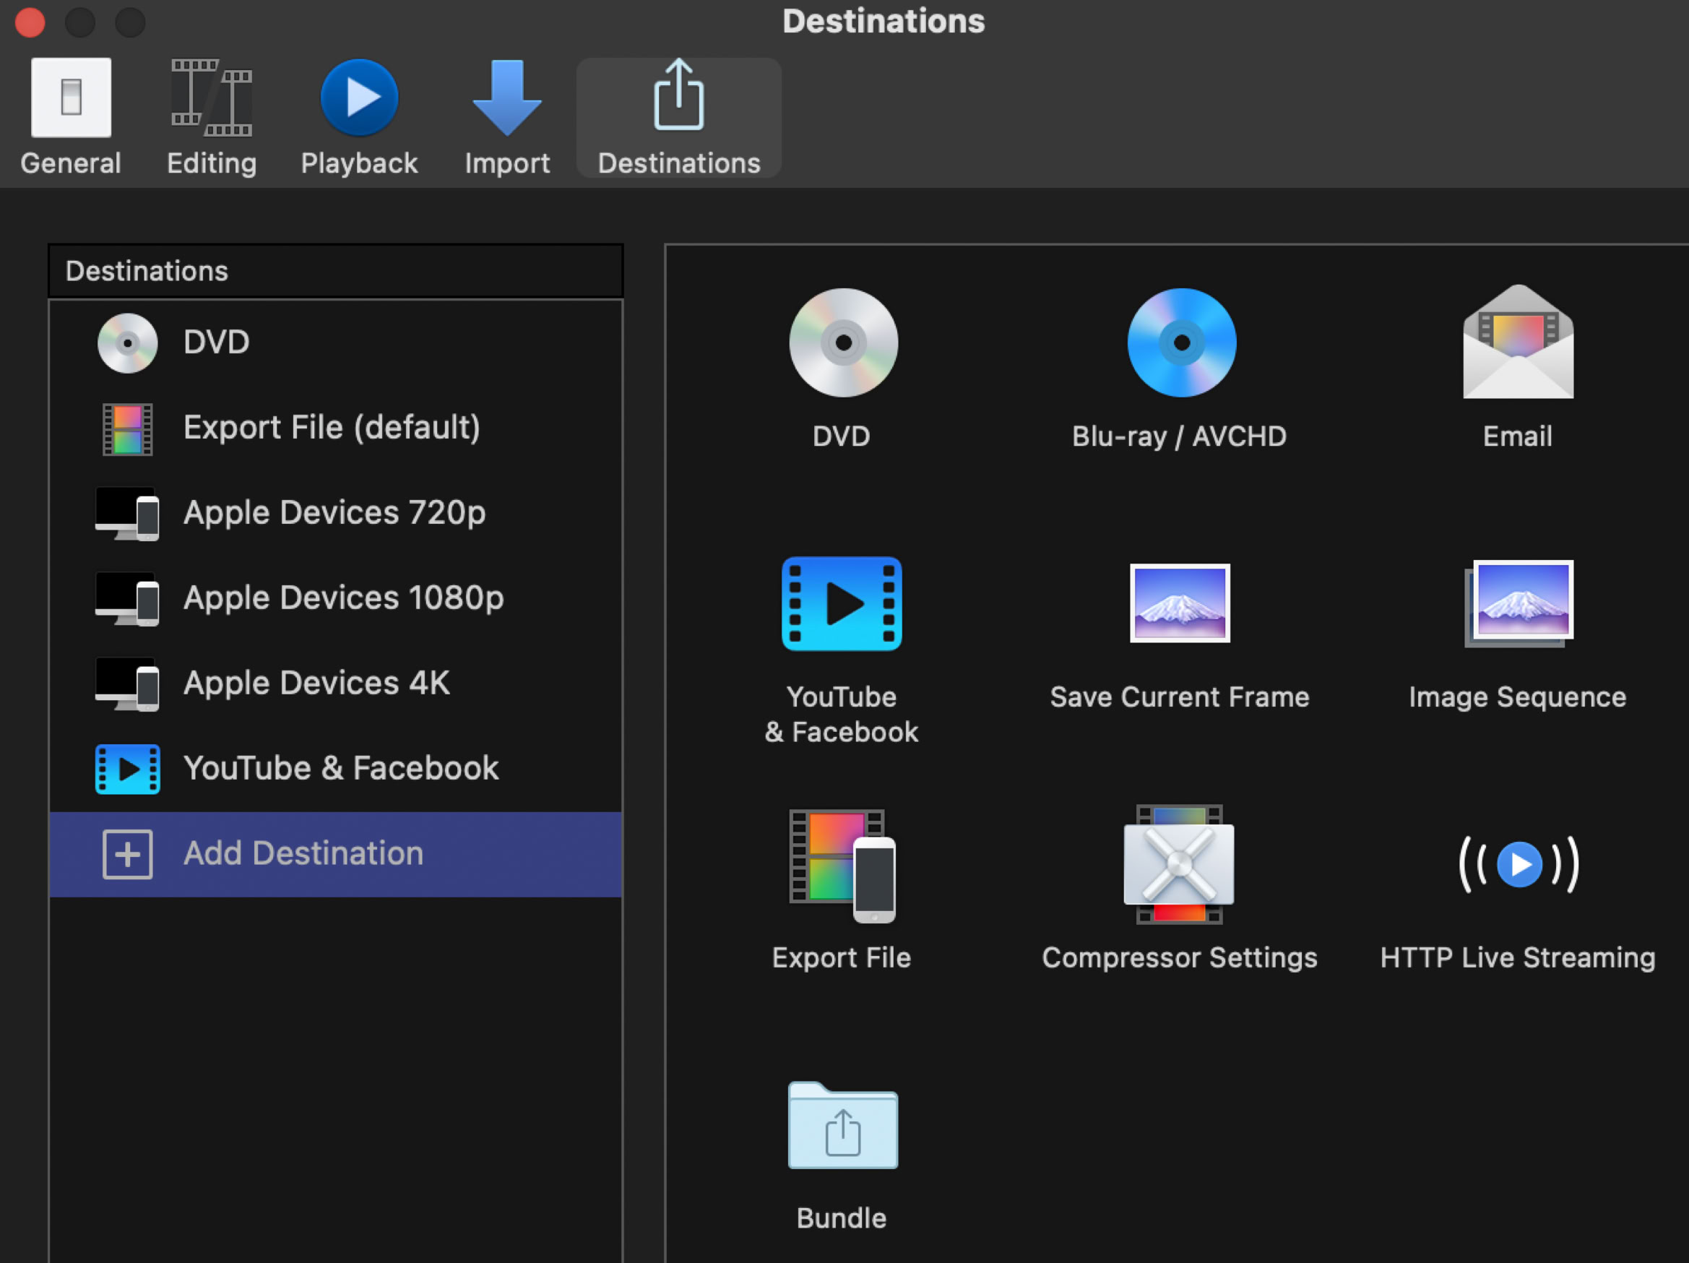Click the Blu-ray / AVCHD disc icon

pyautogui.click(x=1180, y=343)
